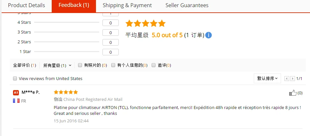Open the Seller Guarantees tab

coord(187,6)
